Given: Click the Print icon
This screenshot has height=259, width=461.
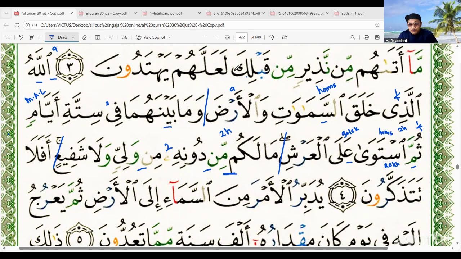Looking at the screenshot, I should [367, 37].
